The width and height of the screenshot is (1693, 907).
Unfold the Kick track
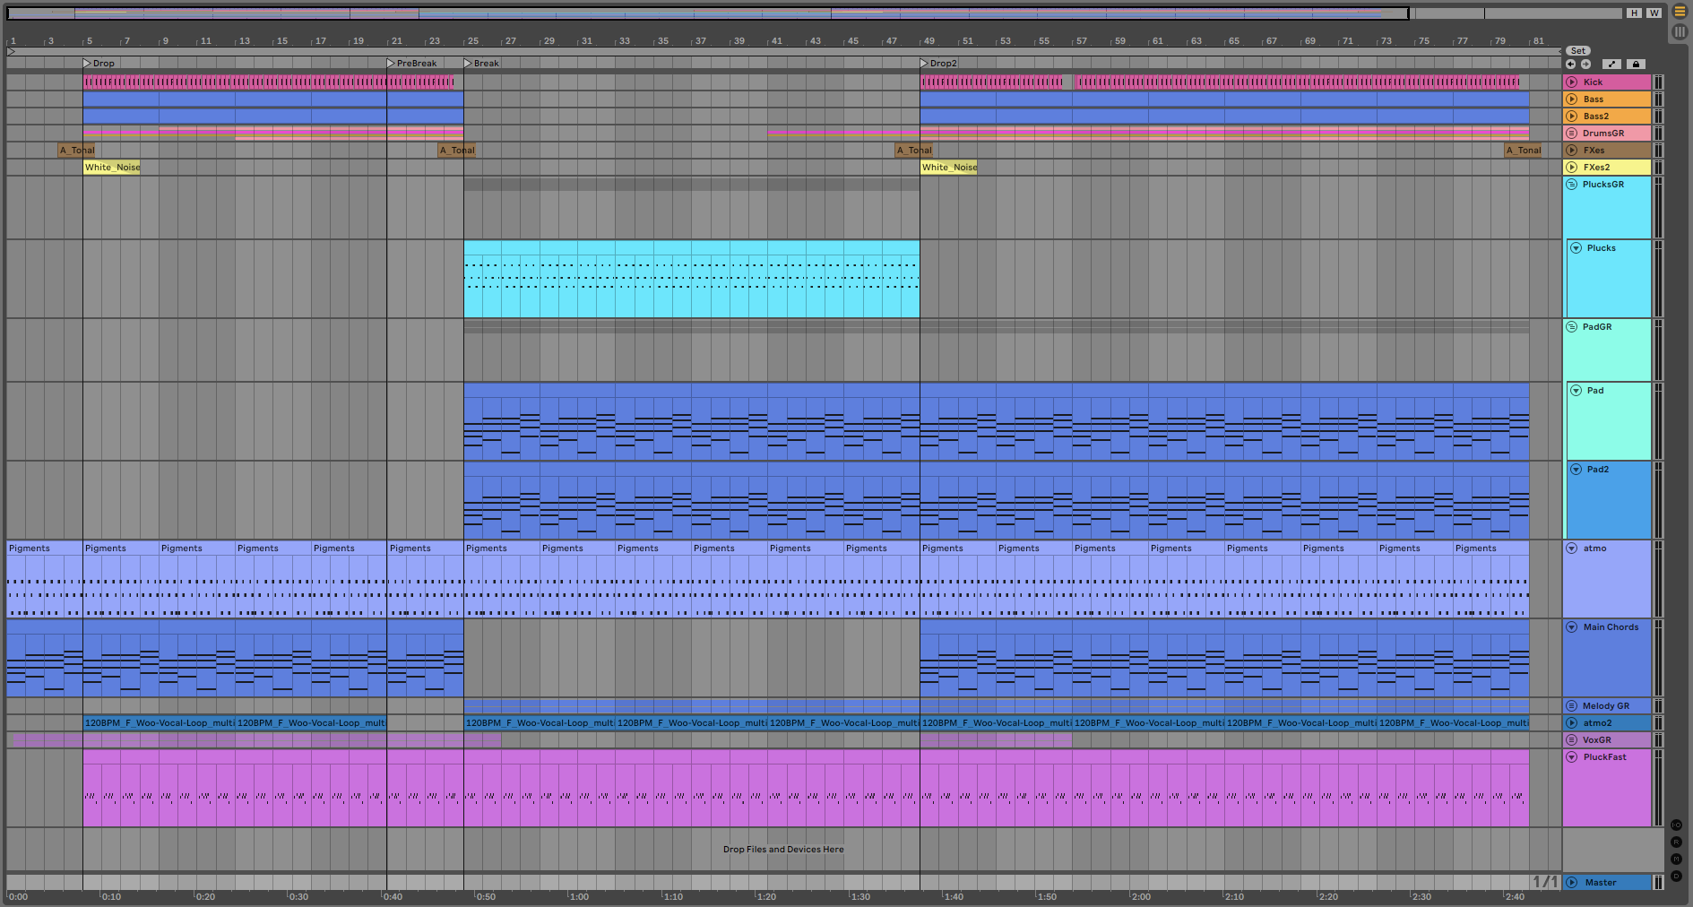(1572, 82)
